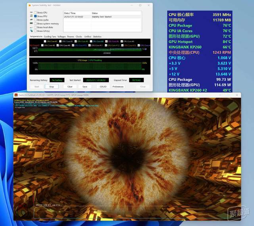The width and height of the screenshot is (254, 226).
Task: Check CPU Core #2 in temperature graph
Action: [x=60, y=41]
